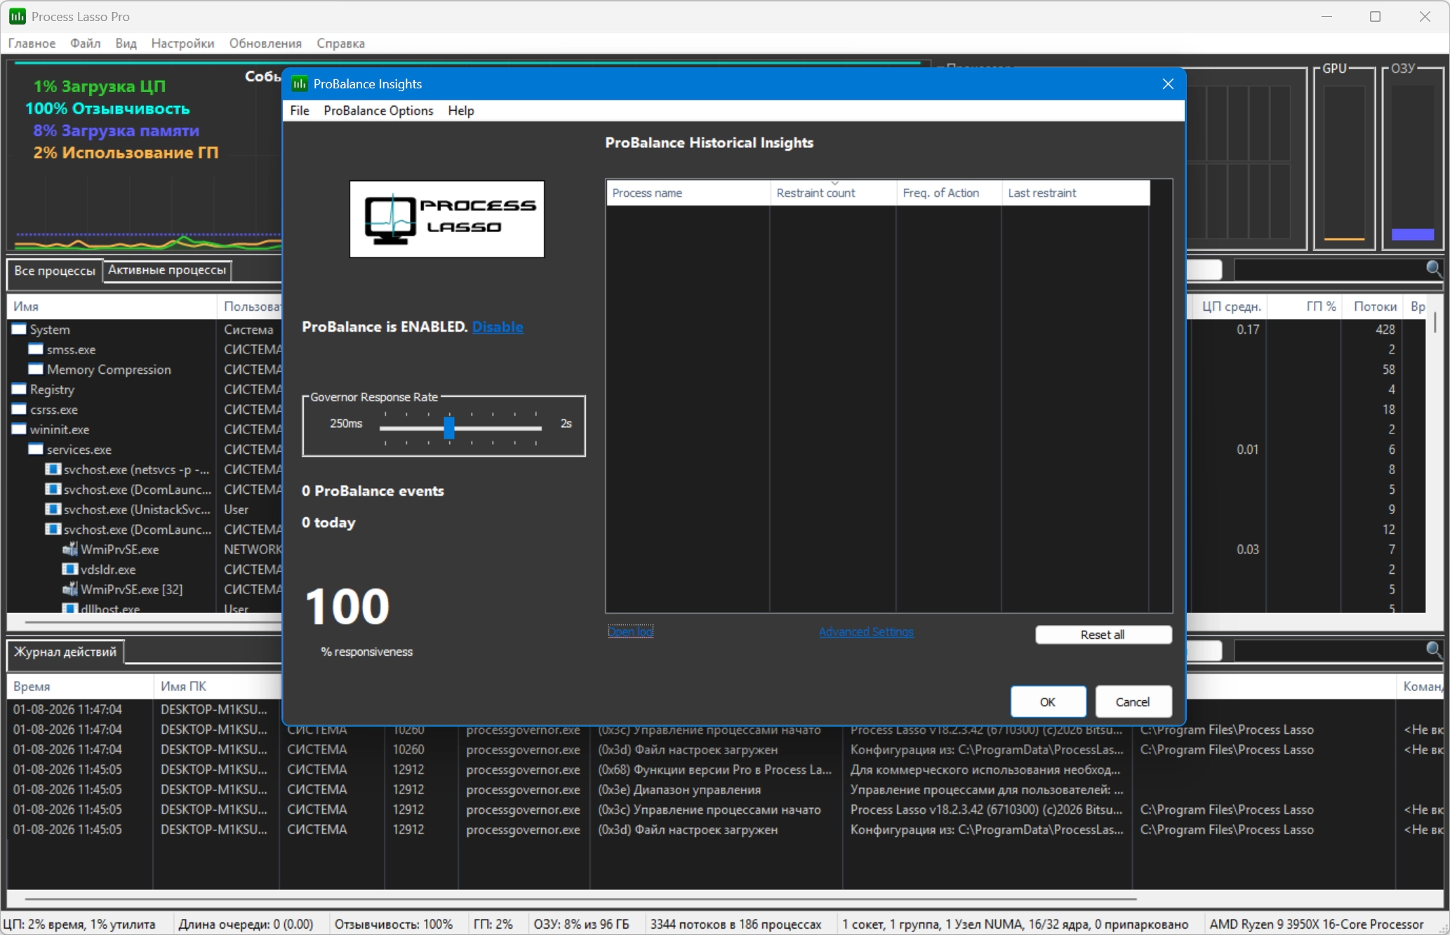1450x935 pixels.
Task: Sort processes by the ЦП средн. column
Action: (1228, 307)
